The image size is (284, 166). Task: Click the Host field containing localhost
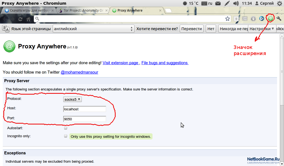[x=85, y=109]
